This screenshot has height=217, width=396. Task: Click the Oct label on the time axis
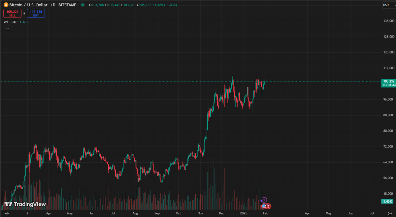[178, 213]
